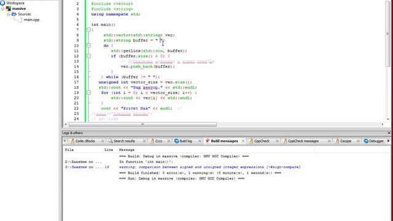Select the Build finished summary line
The width and height of the screenshot is (393, 221).
click(200, 173)
